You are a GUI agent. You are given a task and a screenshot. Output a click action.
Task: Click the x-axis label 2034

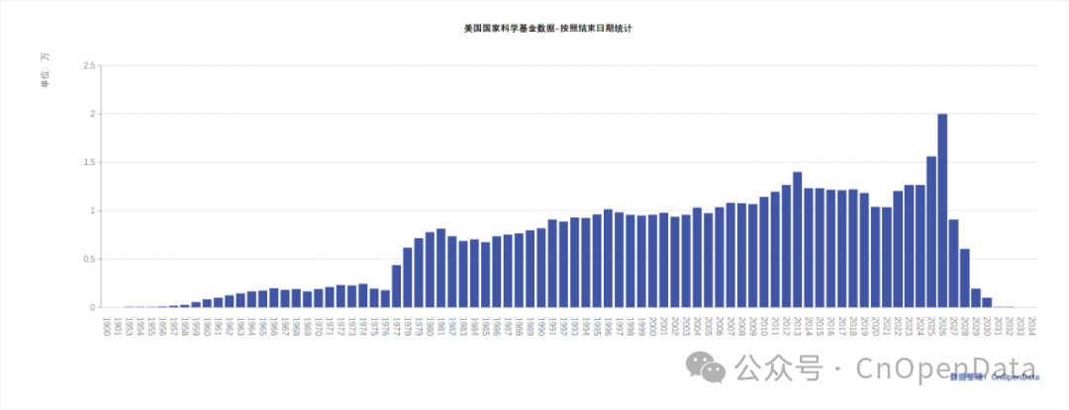click(1031, 324)
